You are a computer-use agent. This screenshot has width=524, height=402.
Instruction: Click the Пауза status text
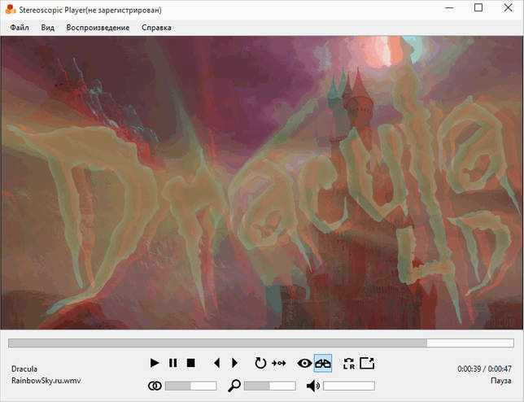click(x=501, y=381)
